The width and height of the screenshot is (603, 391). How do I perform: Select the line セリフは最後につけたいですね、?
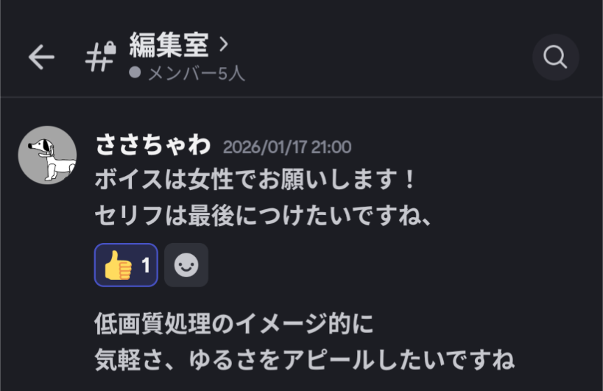coord(263,215)
